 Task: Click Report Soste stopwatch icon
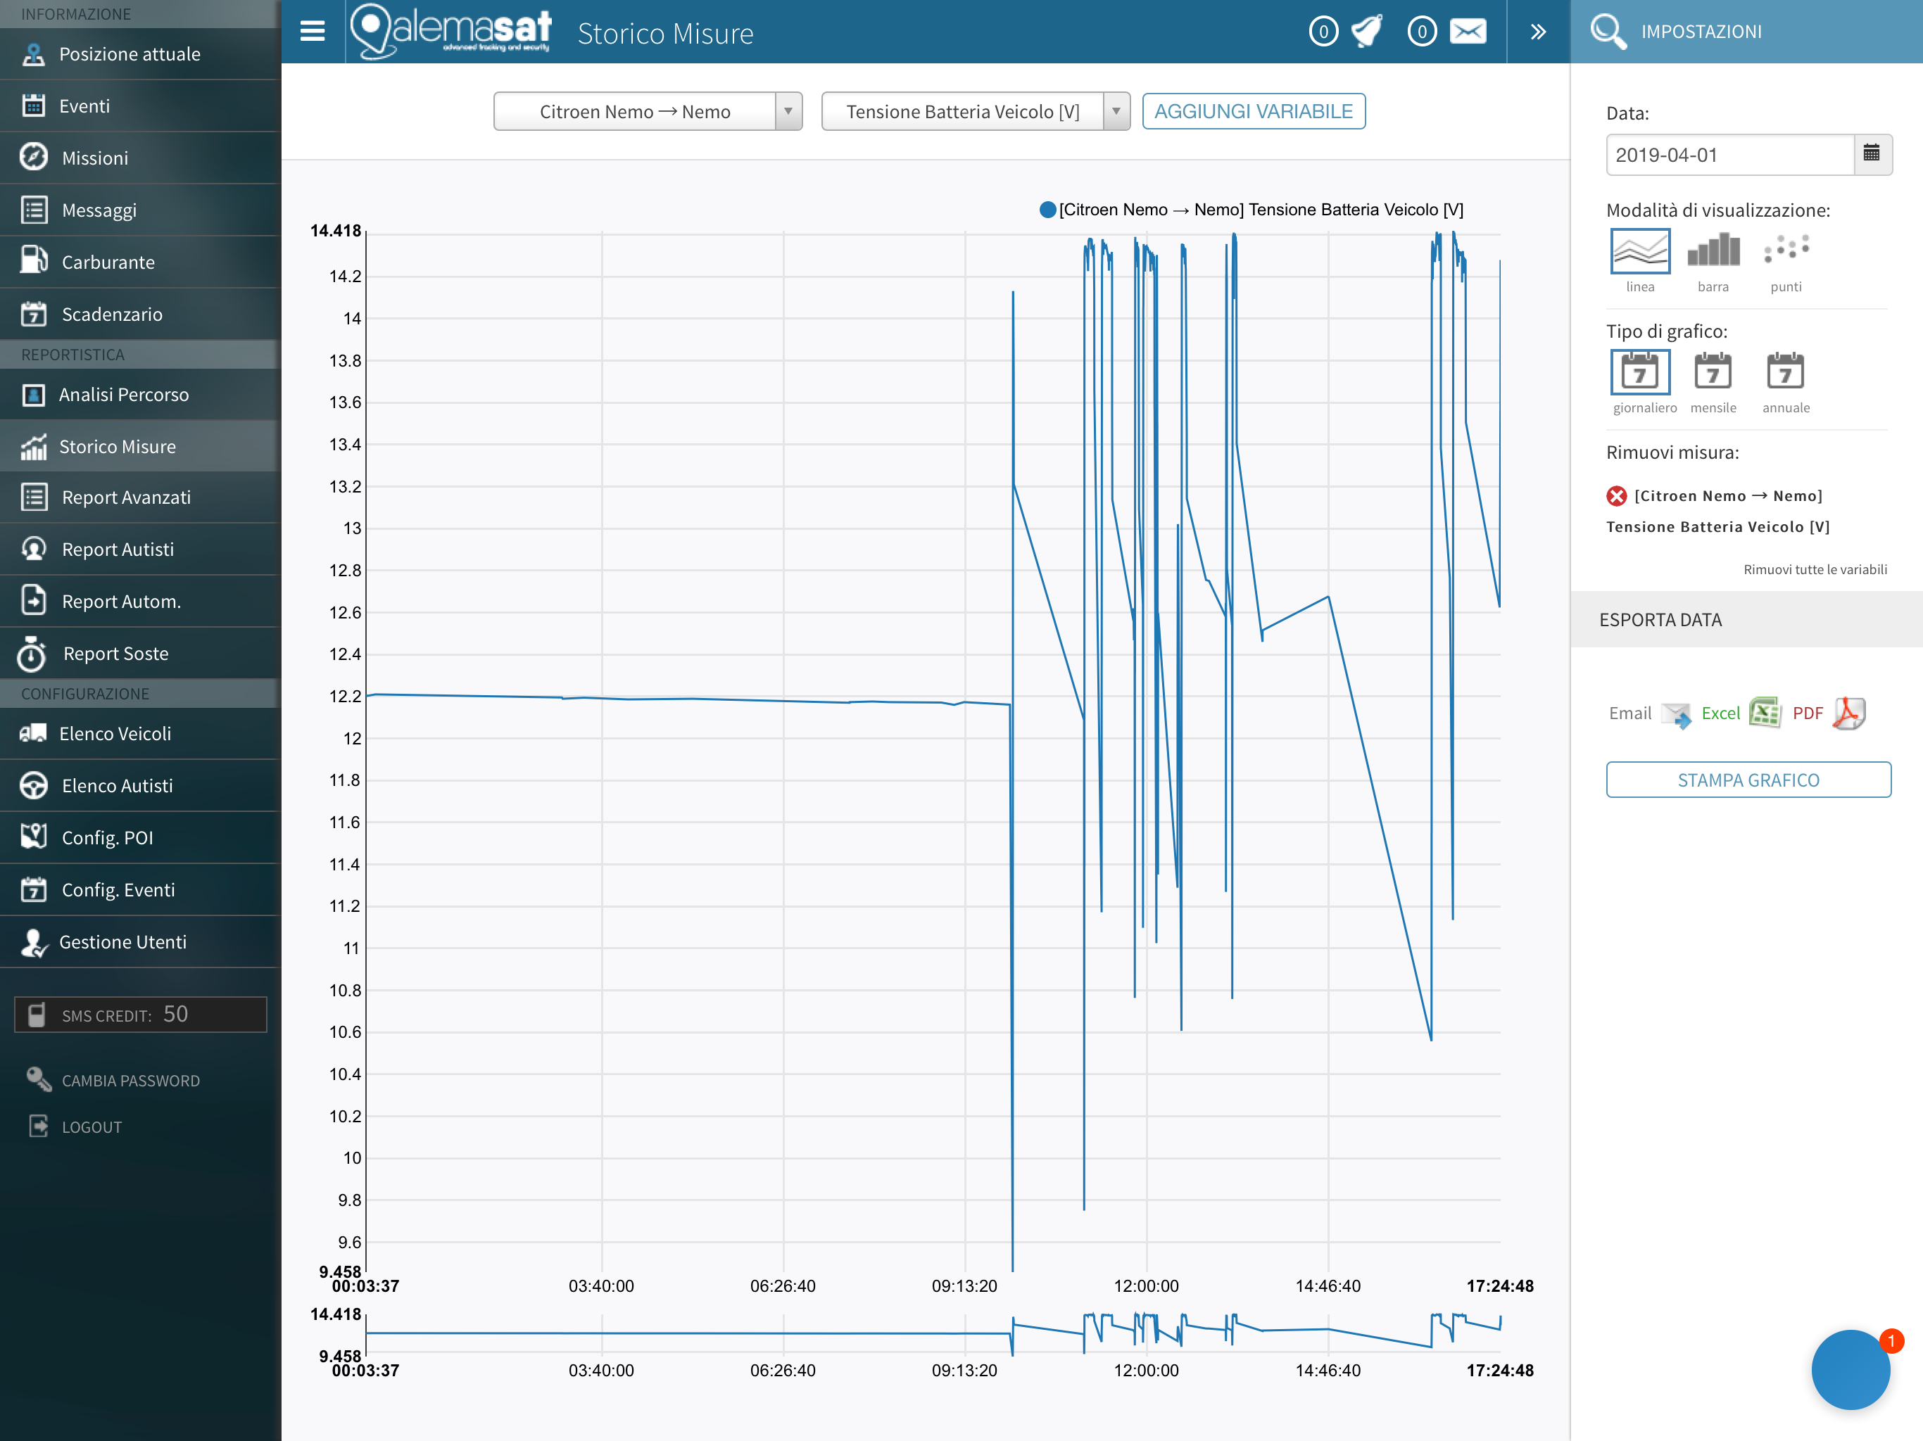(x=32, y=654)
